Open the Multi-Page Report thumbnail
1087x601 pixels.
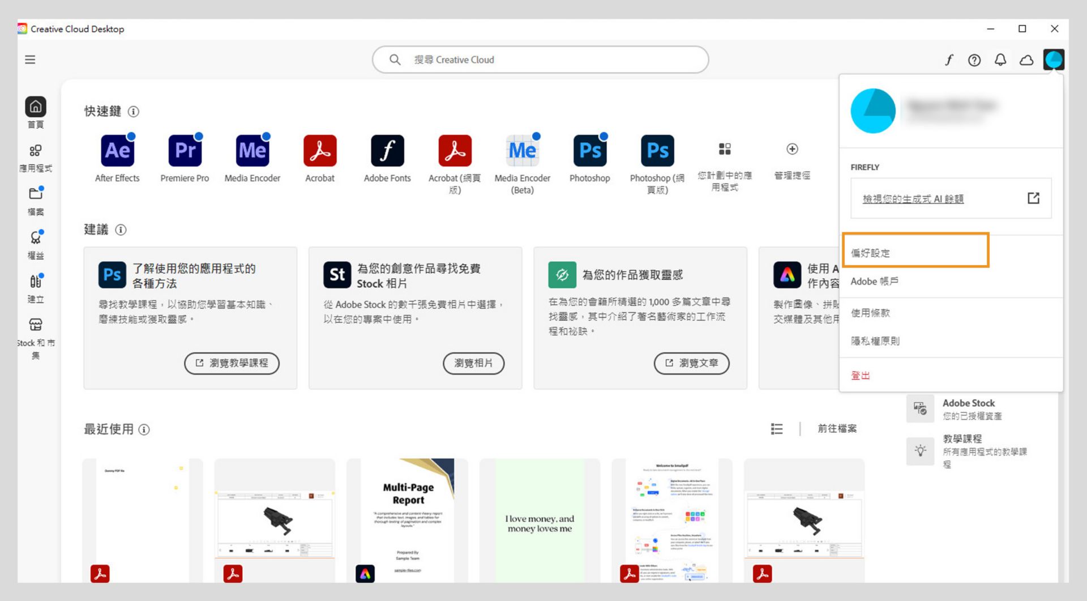[x=408, y=521]
